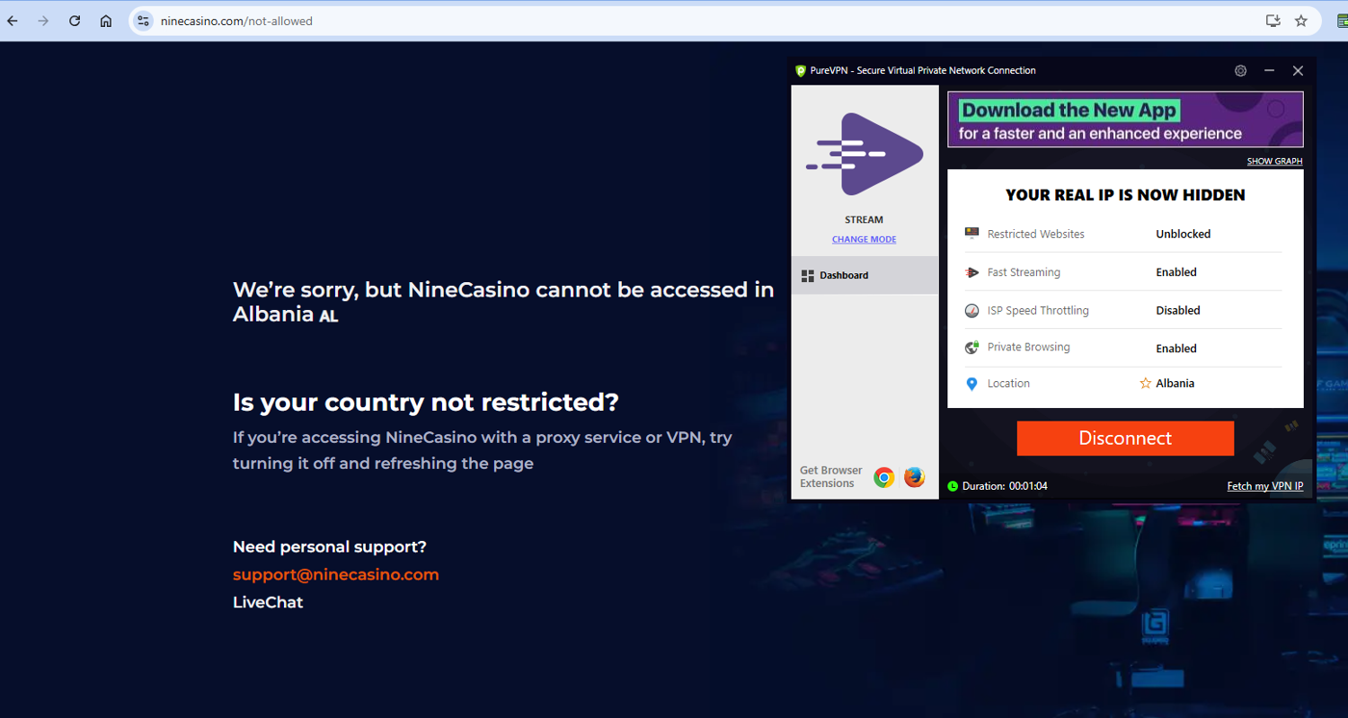Click Fetch my VPN IP link

(x=1264, y=486)
